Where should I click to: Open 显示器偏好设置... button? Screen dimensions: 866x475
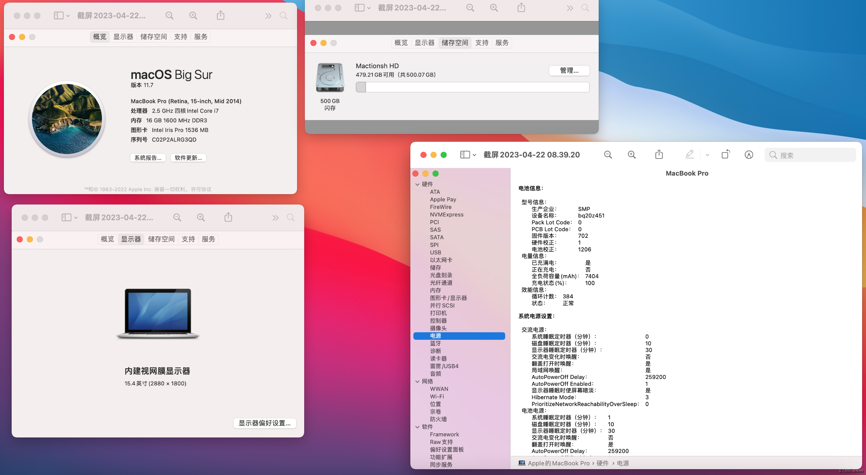(265, 423)
